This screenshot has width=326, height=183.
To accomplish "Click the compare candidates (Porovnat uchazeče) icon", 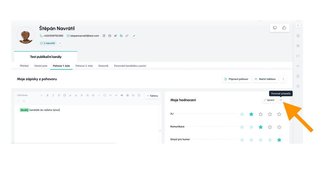I will [281, 100].
